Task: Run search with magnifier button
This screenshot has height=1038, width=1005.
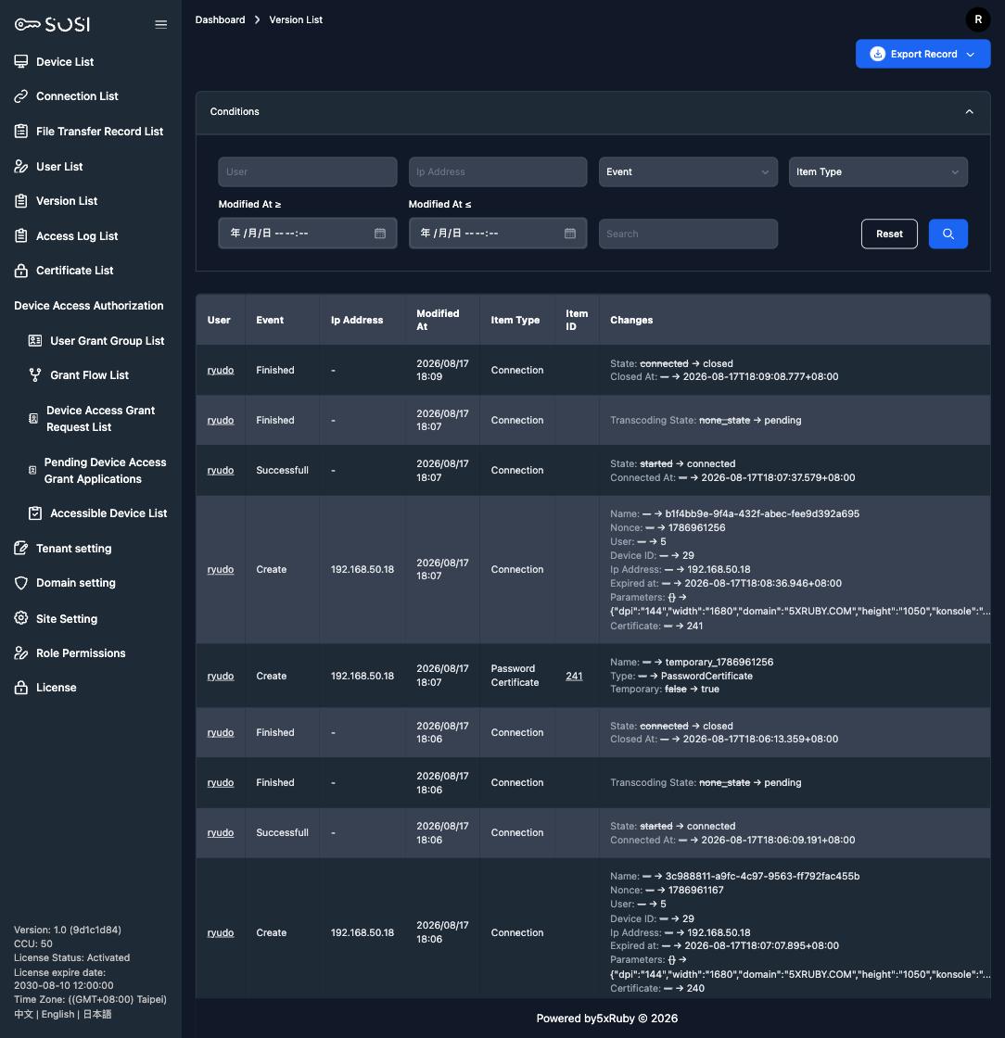Action: pyautogui.click(x=948, y=234)
